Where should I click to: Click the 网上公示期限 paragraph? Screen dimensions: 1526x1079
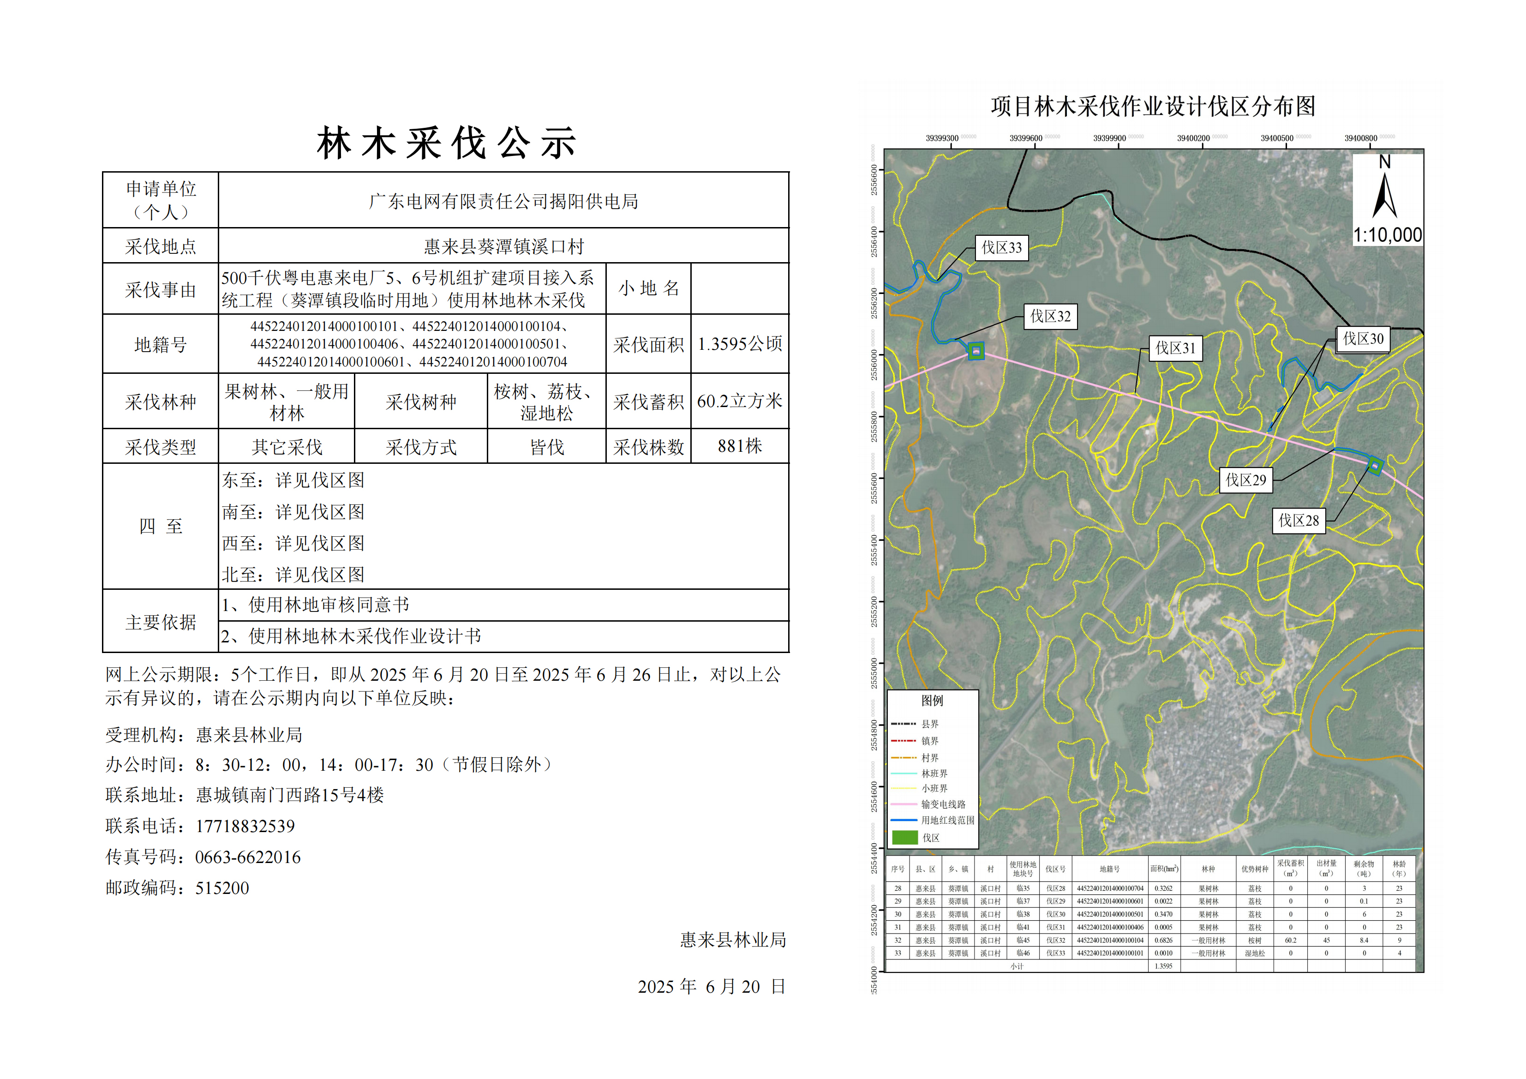coord(443,686)
